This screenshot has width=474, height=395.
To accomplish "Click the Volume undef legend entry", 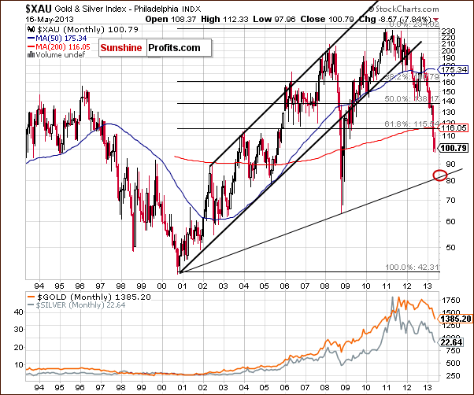I will pos(60,55).
